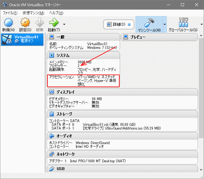Click the Windows 7 (32-bit) value
Viewport: 204px width, 179px height.
click(x=102, y=48)
